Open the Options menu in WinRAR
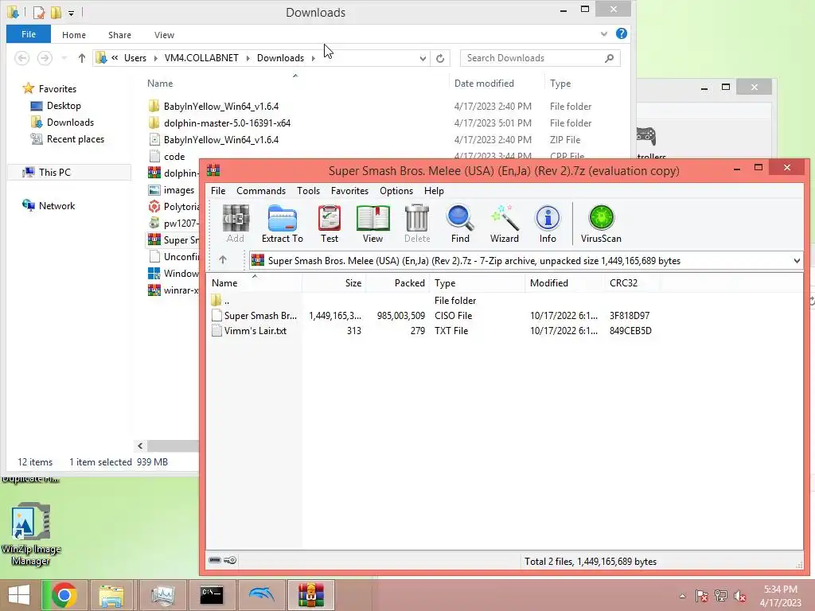 point(396,191)
